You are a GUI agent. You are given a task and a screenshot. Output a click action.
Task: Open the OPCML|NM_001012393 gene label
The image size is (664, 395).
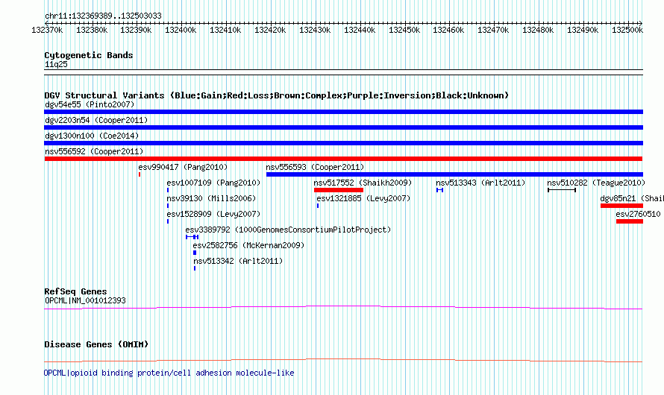pyautogui.click(x=85, y=300)
